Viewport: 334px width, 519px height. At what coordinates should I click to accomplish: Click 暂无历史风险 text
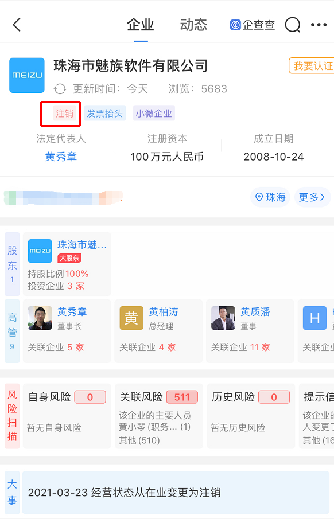238,428
